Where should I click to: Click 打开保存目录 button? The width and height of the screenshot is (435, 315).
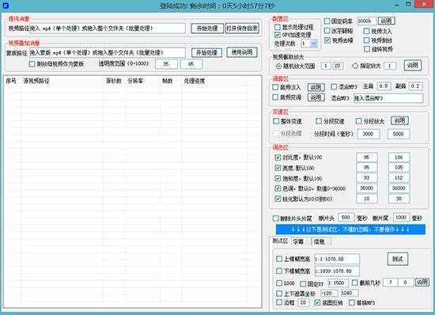242,28
